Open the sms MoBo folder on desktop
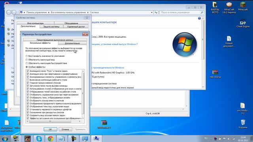Screen dimensions: 253x142 click(243, 108)
